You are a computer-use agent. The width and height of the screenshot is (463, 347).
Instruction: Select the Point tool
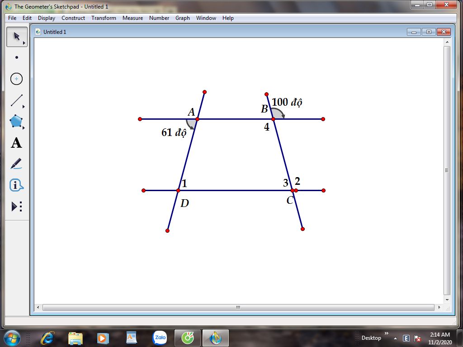[x=17, y=57]
